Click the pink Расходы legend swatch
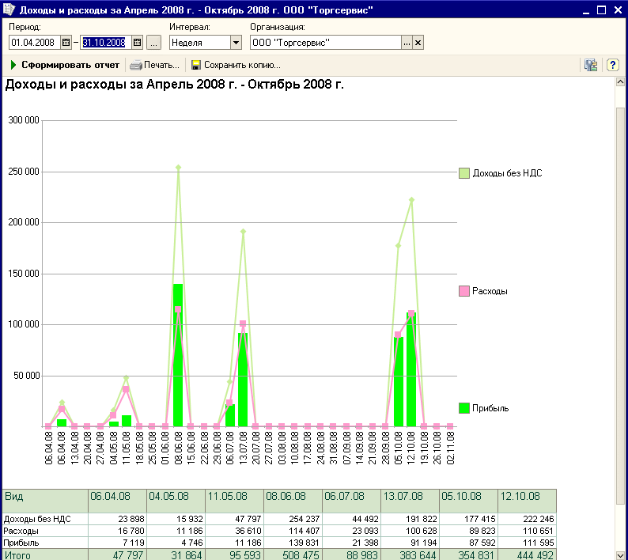Viewport: 628px width, 560px height. (464, 291)
